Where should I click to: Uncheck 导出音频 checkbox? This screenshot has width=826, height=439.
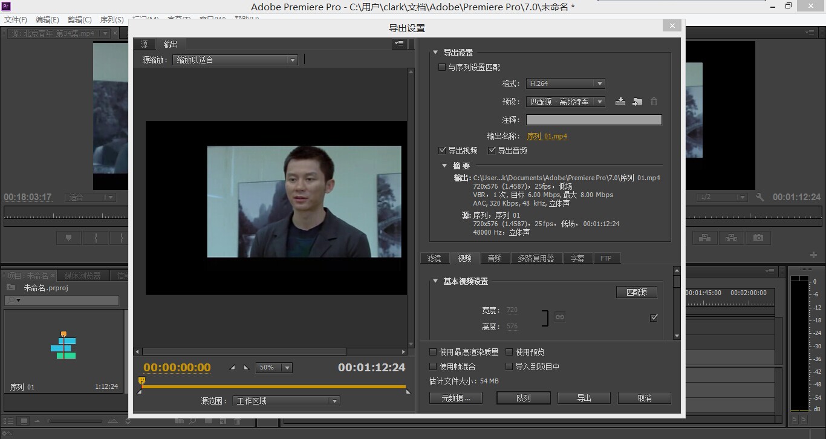pyautogui.click(x=492, y=151)
